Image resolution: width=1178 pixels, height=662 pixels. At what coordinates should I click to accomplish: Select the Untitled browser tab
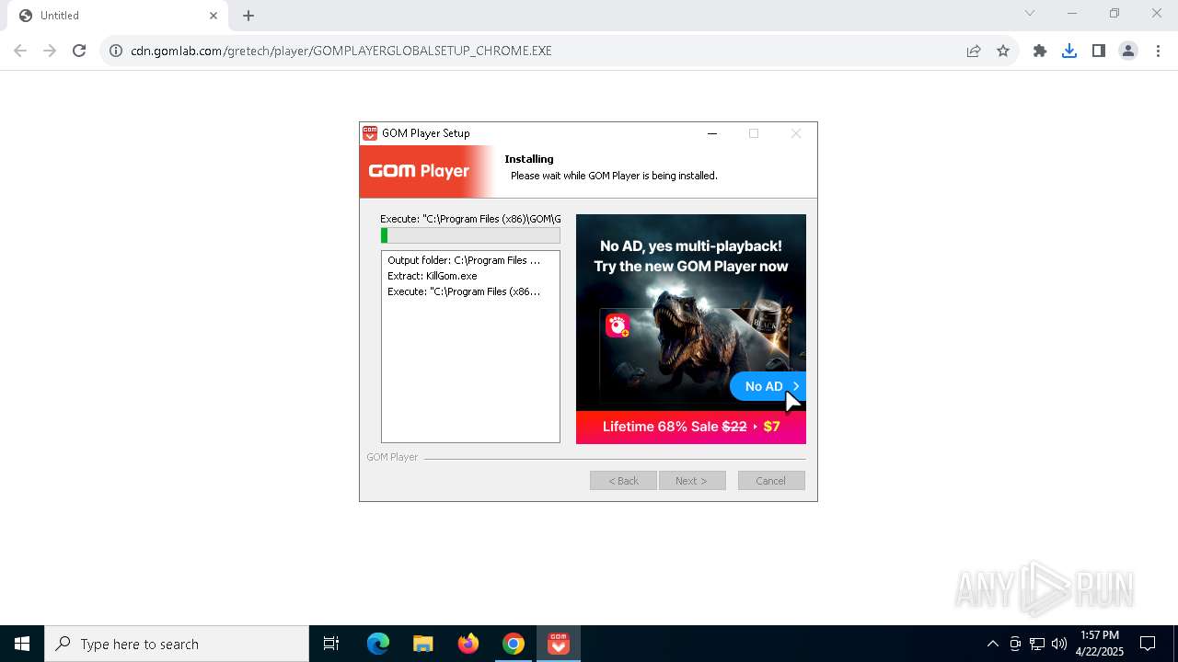[x=118, y=16]
